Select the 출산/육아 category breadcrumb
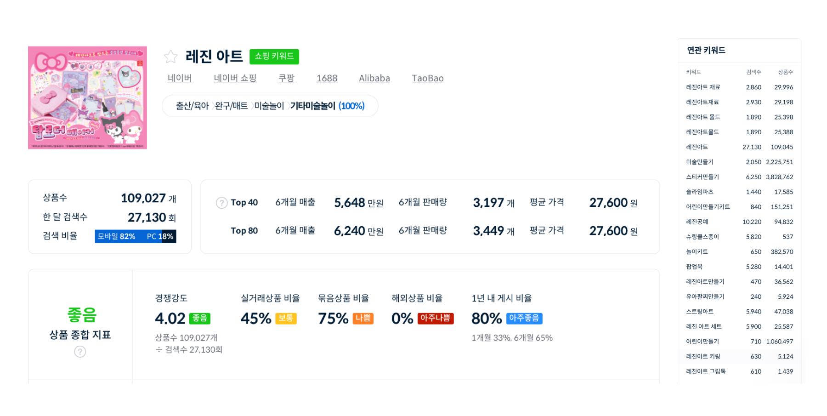The width and height of the screenshot is (827, 416). tap(192, 106)
